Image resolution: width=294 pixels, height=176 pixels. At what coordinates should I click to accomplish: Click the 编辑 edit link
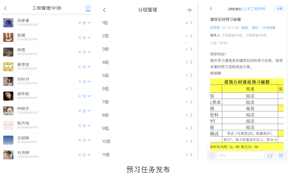tap(245, 28)
